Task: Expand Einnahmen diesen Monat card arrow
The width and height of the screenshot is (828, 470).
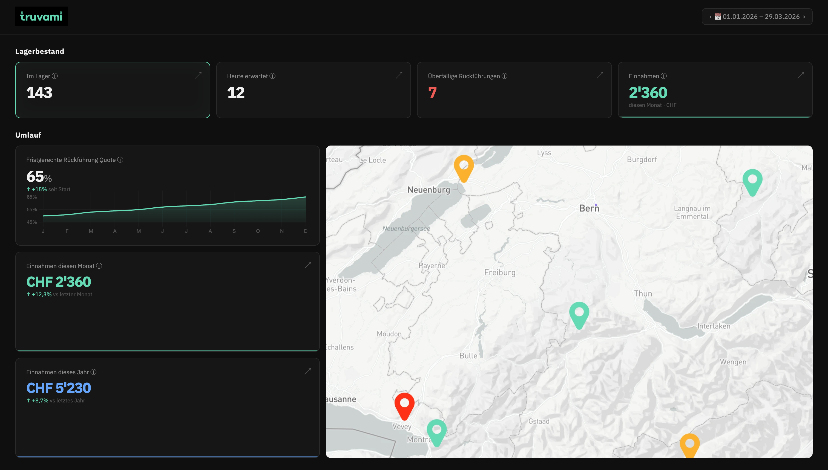Action: pos(307,265)
